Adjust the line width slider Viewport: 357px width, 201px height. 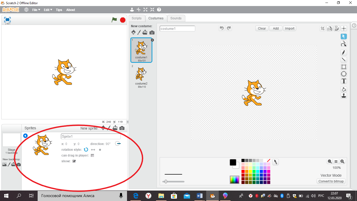click(166, 181)
